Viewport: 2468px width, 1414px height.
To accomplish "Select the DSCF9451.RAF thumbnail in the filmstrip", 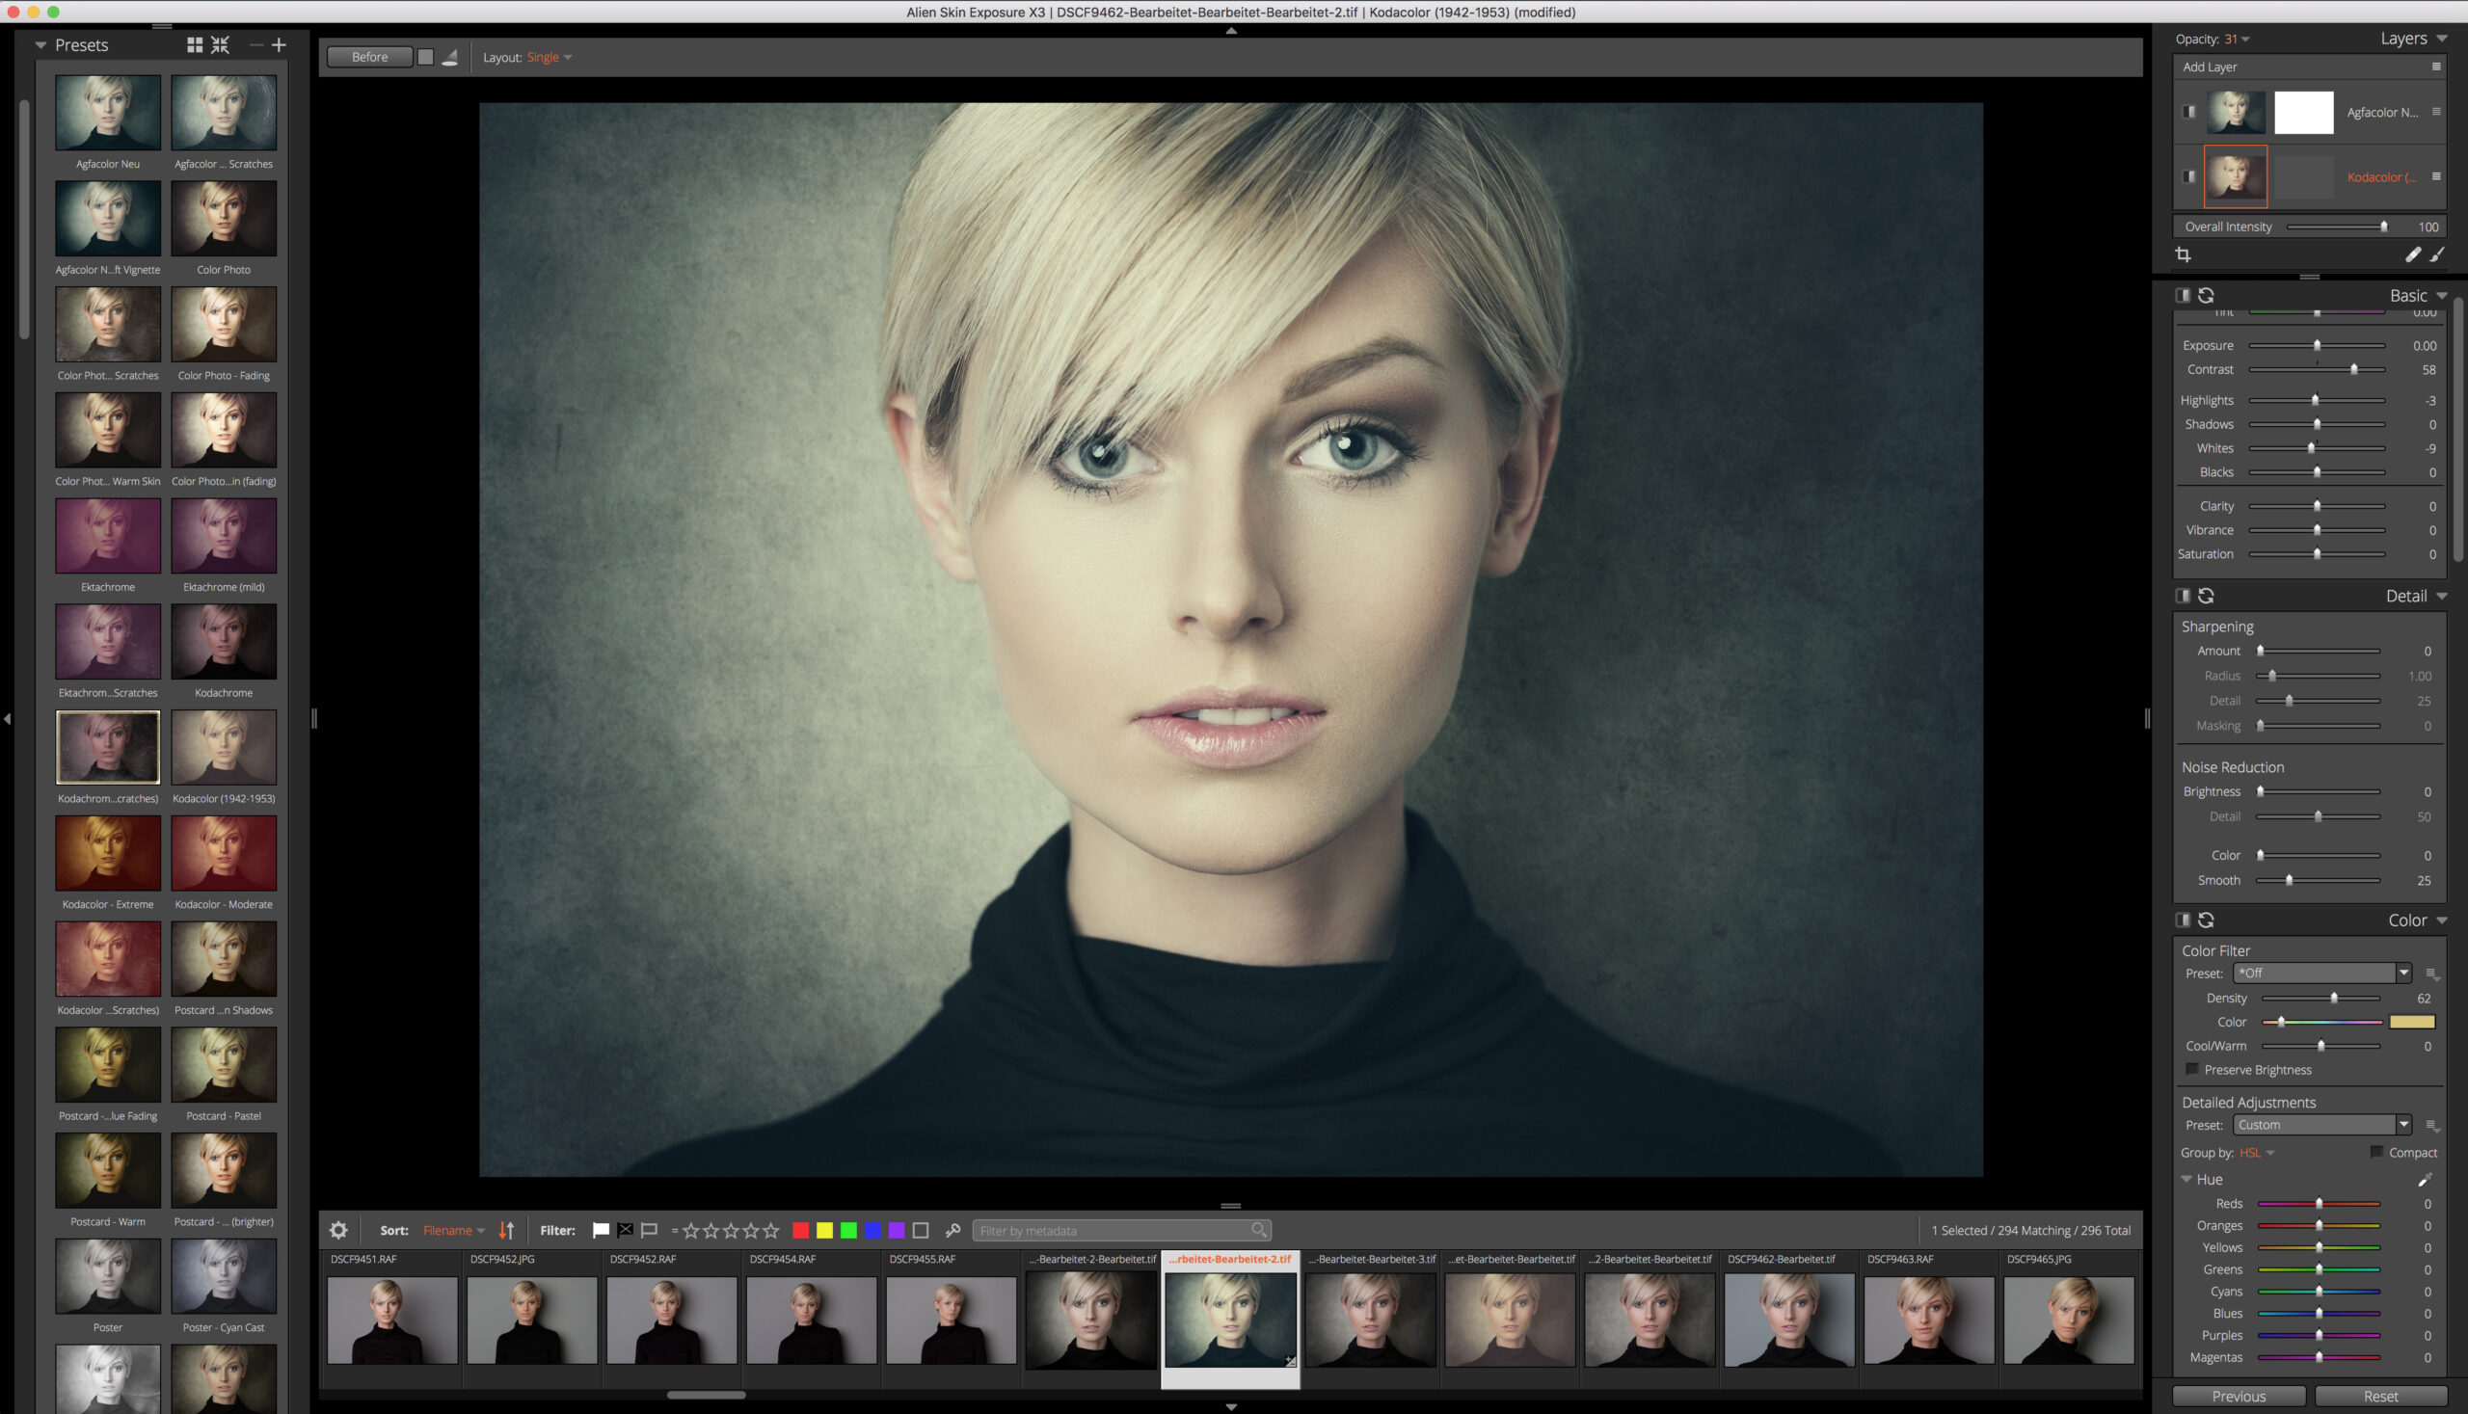I will (x=391, y=1320).
